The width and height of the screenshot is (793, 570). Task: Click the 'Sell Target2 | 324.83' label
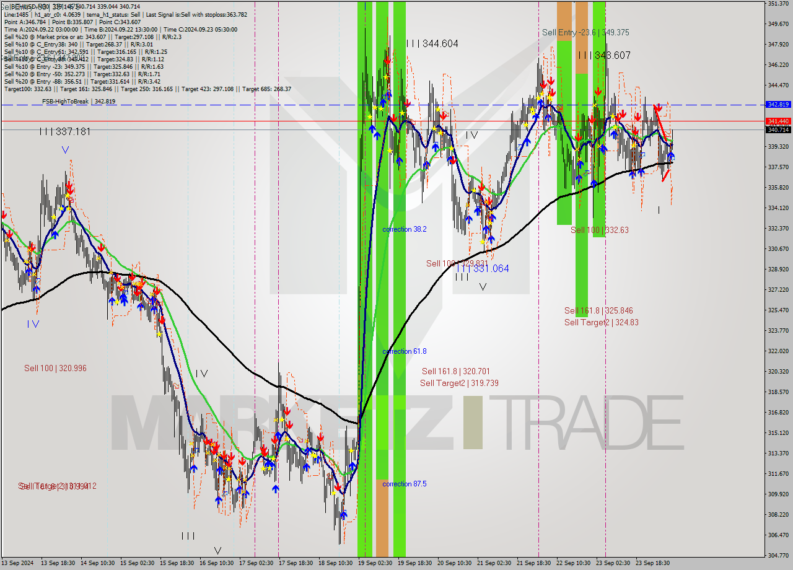pyautogui.click(x=602, y=322)
